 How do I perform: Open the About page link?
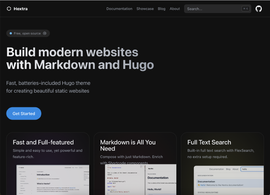175,9
